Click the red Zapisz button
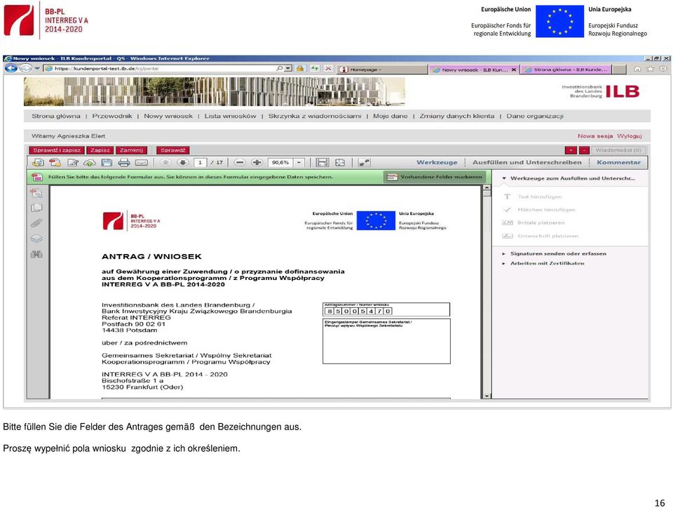 tap(100, 150)
